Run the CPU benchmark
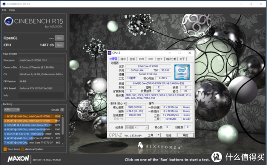 pyautogui.click(x=60, y=45)
